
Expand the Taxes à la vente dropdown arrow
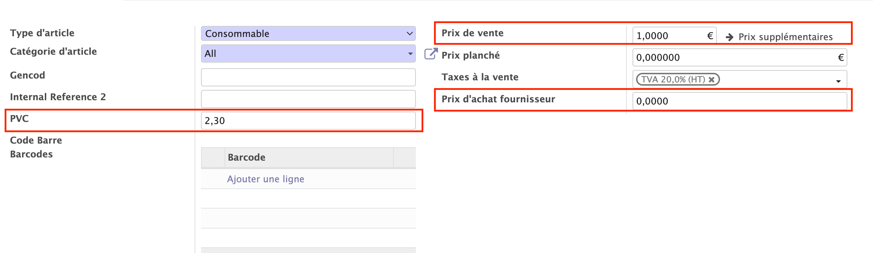[838, 81]
